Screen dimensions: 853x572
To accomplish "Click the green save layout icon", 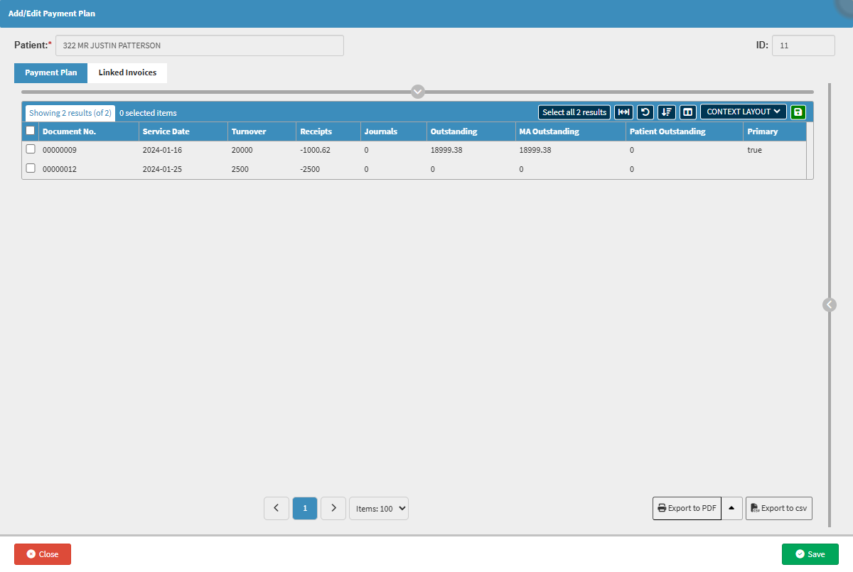I will click(798, 112).
